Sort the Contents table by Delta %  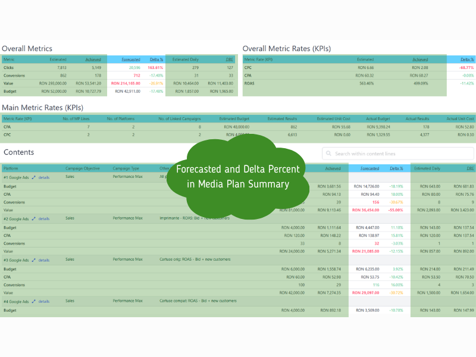click(396, 168)
